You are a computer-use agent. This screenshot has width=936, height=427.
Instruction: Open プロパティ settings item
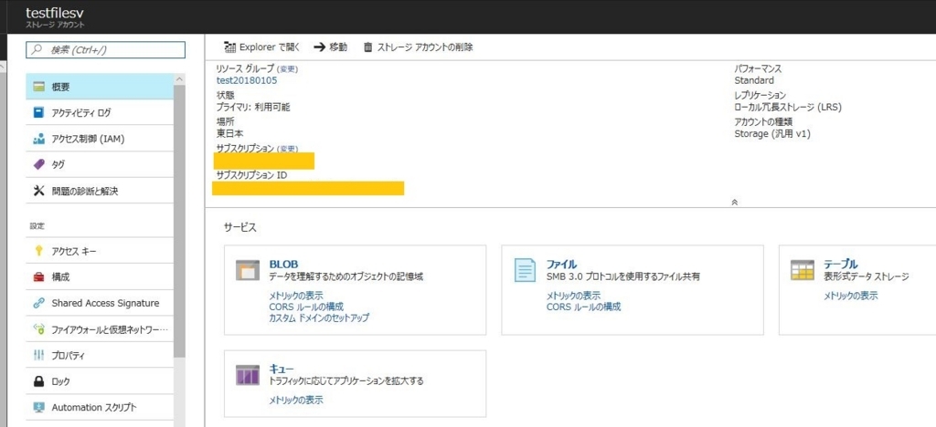tap(100, 356)
